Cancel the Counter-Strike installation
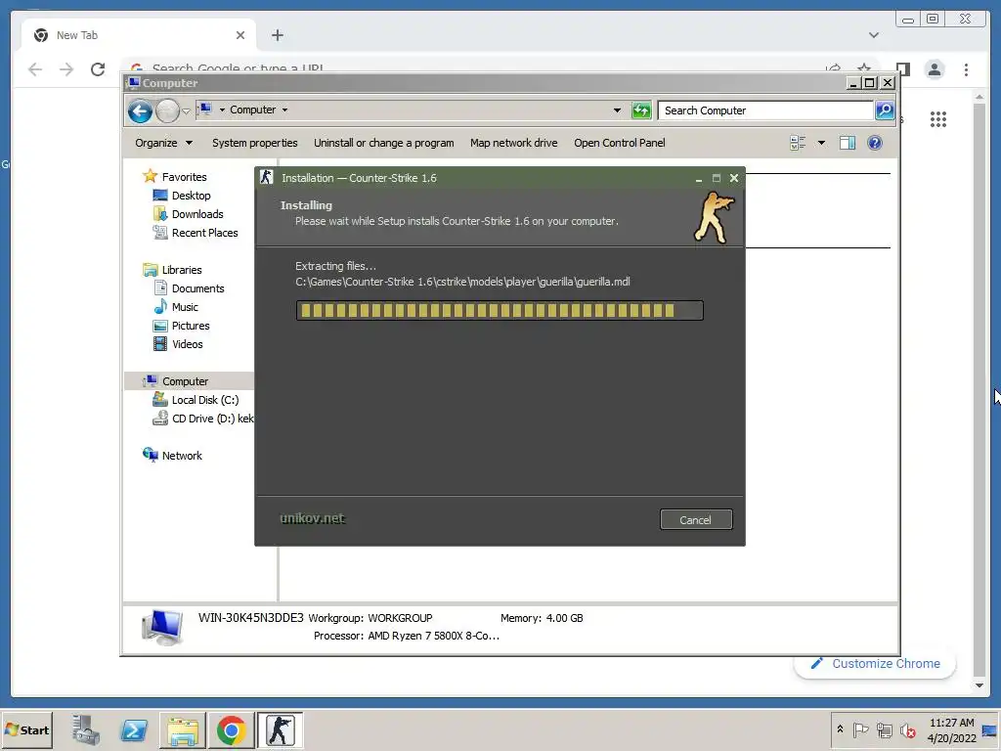Screen dimensions: 1001x751 click(696, 520)
